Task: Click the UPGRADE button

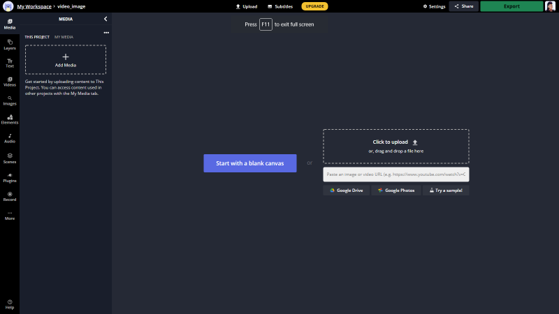Action: pos(314,6)
